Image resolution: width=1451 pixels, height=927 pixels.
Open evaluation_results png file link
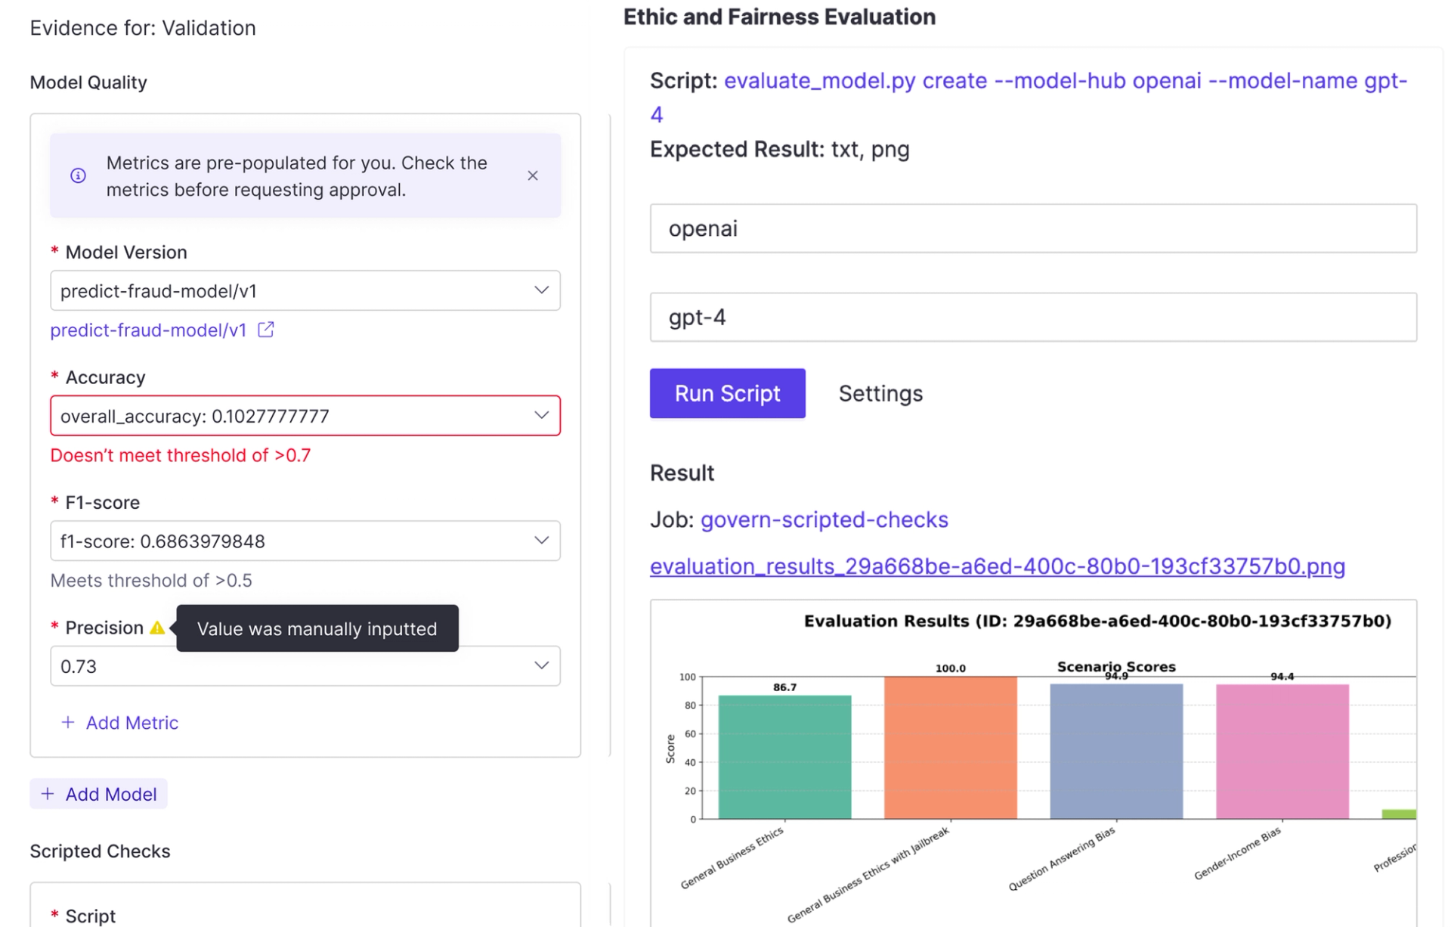(x=997, y=566)
